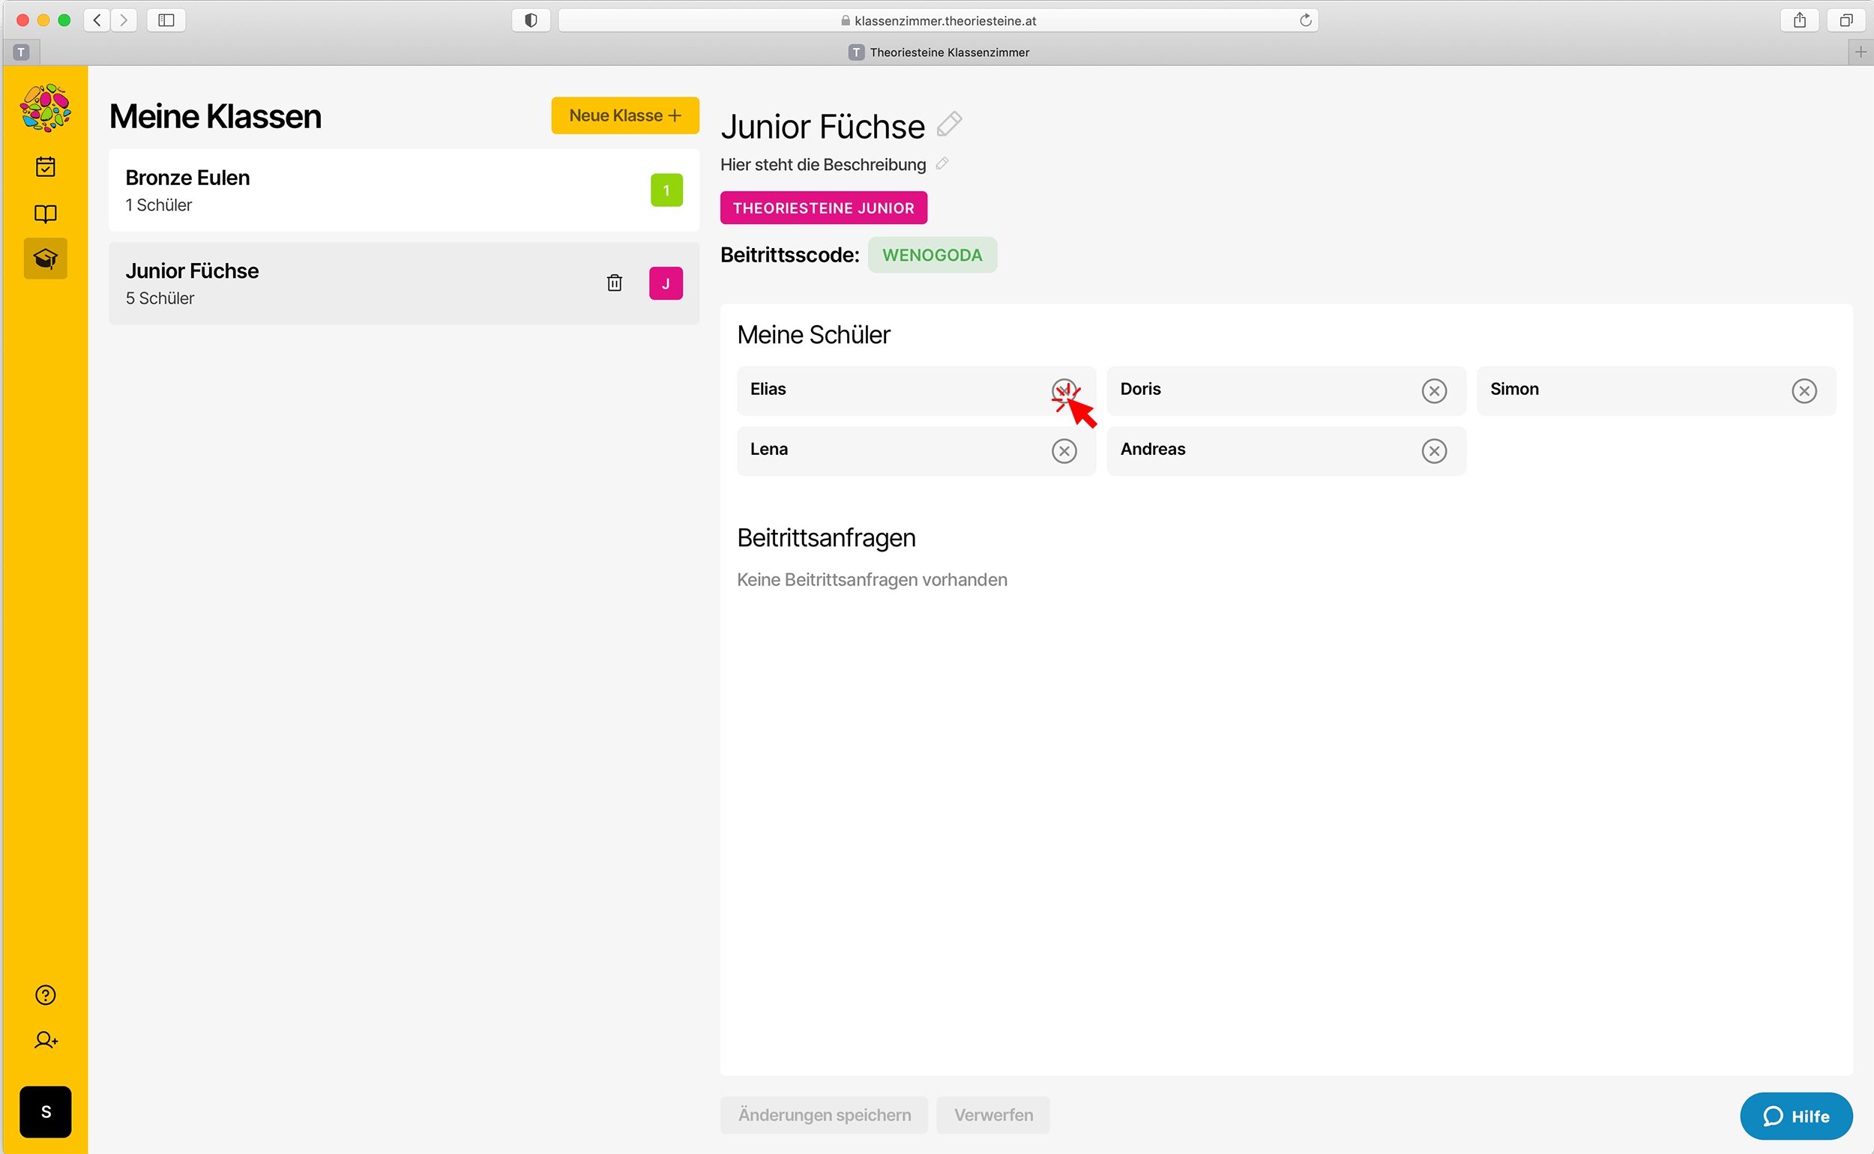The width and height of the screenshot is (1874, 1154).
Task: Remove student Doris from the class
Action: point(1434,390)
